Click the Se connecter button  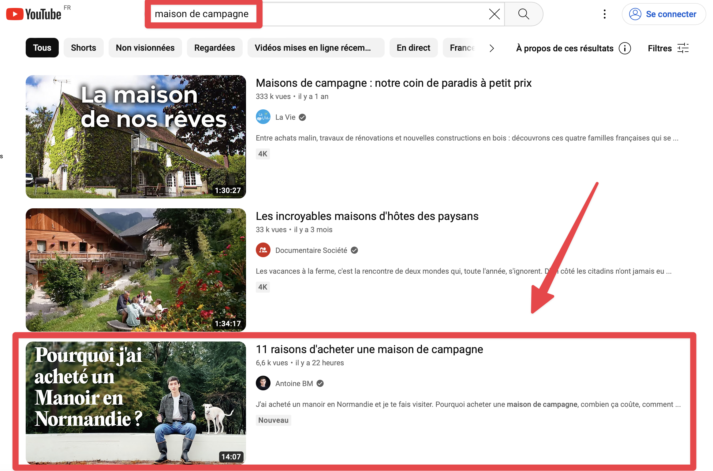tap(663, 14)
